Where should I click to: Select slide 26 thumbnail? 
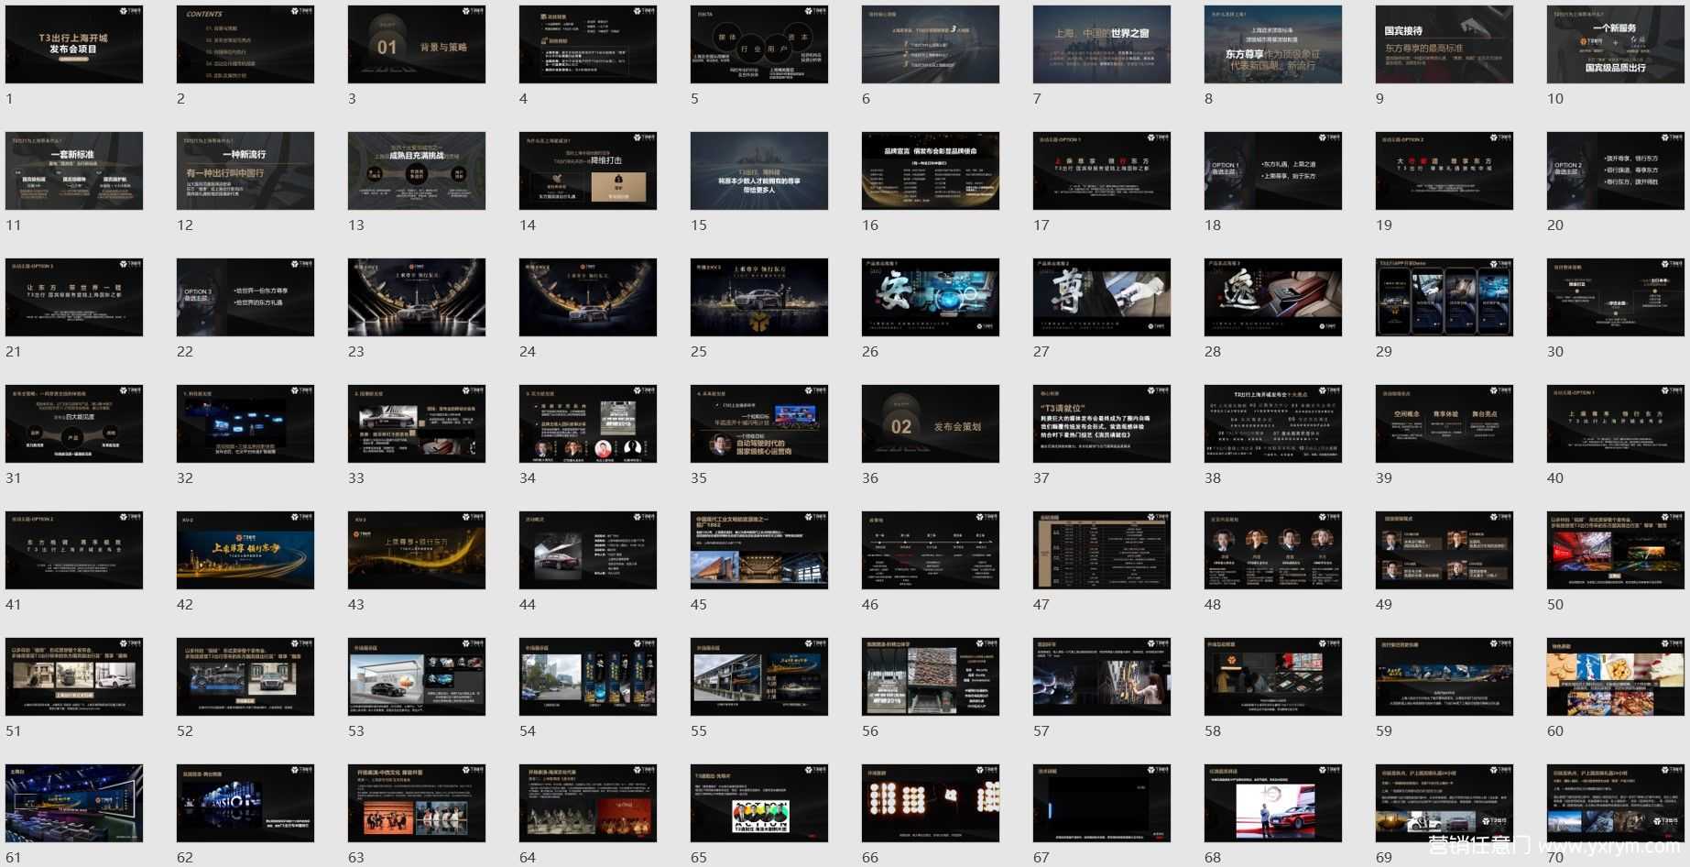(931, 297)
